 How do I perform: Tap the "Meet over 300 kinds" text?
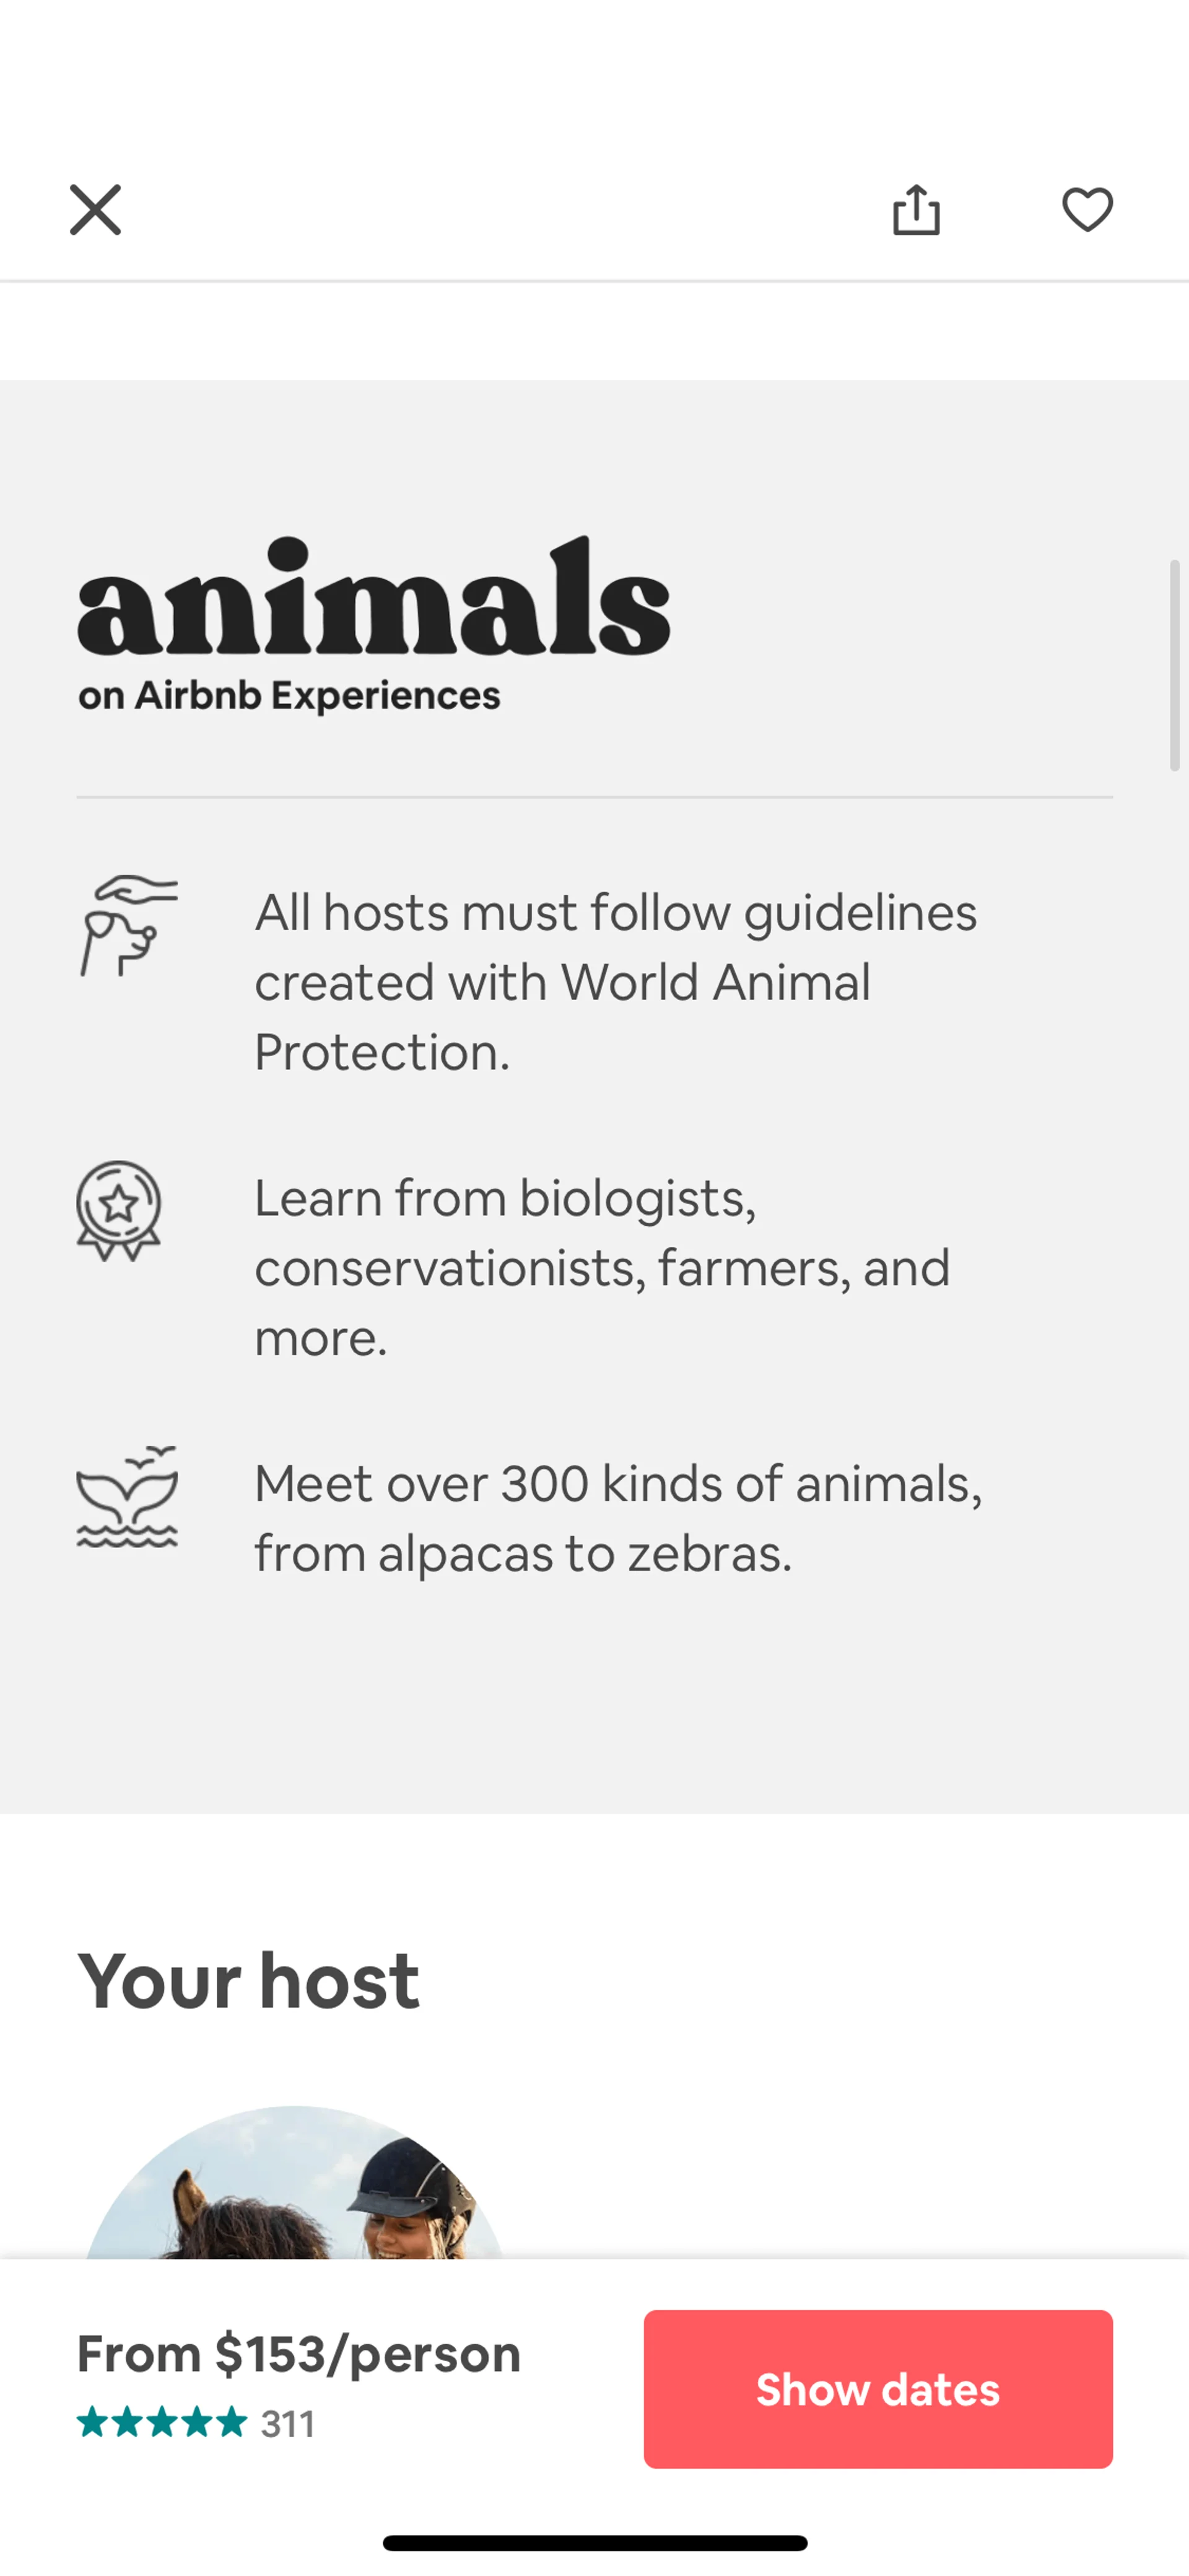tap(619, 1518)
